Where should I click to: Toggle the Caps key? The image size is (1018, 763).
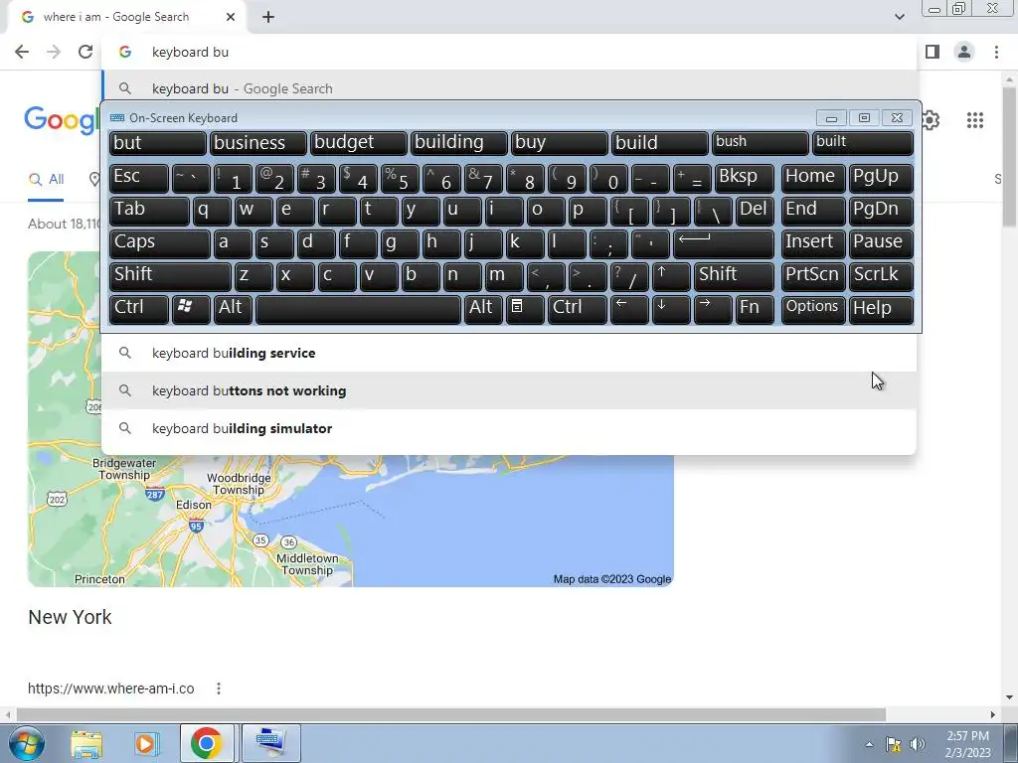pyautogui.click(x=160, y=243)
